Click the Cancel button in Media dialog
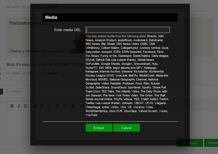This screenshot has width=218, height=154. coord(127,128)
